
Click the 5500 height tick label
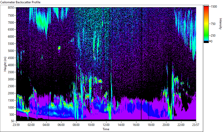(x=11, y=44)
